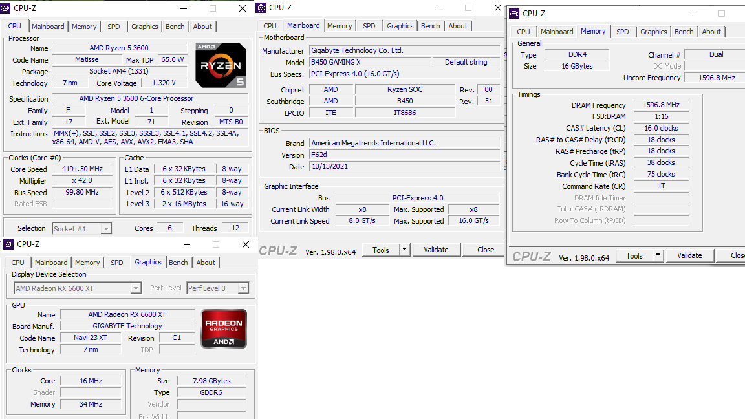Open Bench tab in the Memory window
This screenshot has width=745, height=419.
684,32
